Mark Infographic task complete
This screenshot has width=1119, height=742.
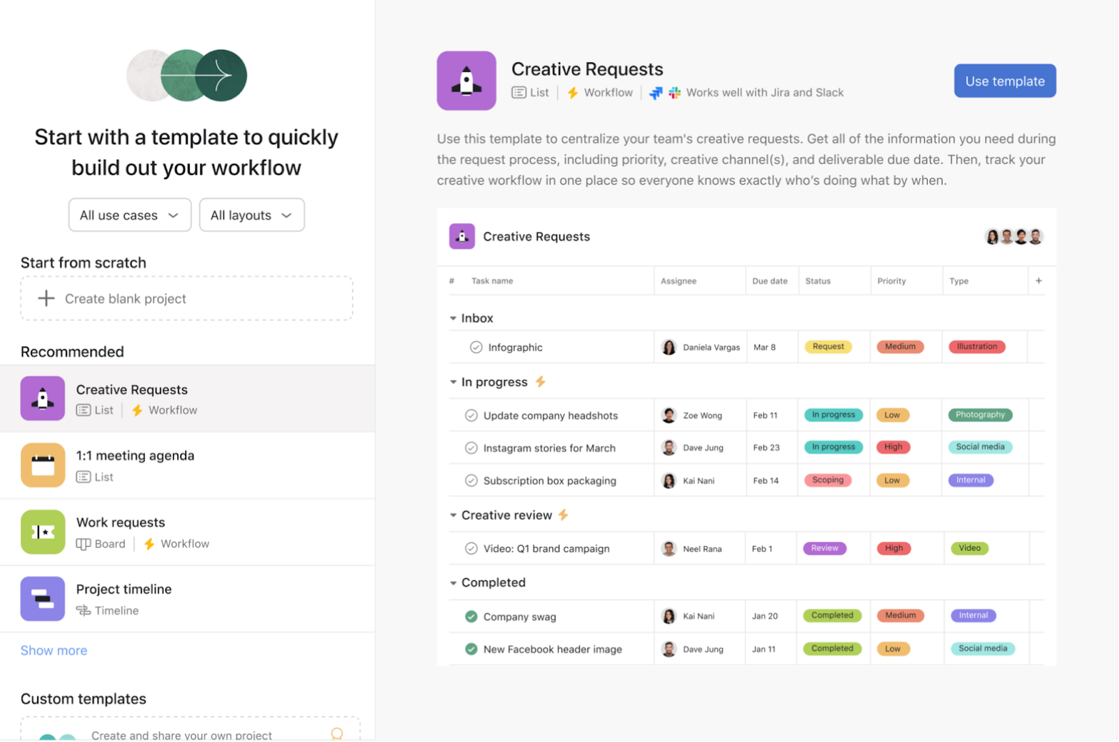476,347
